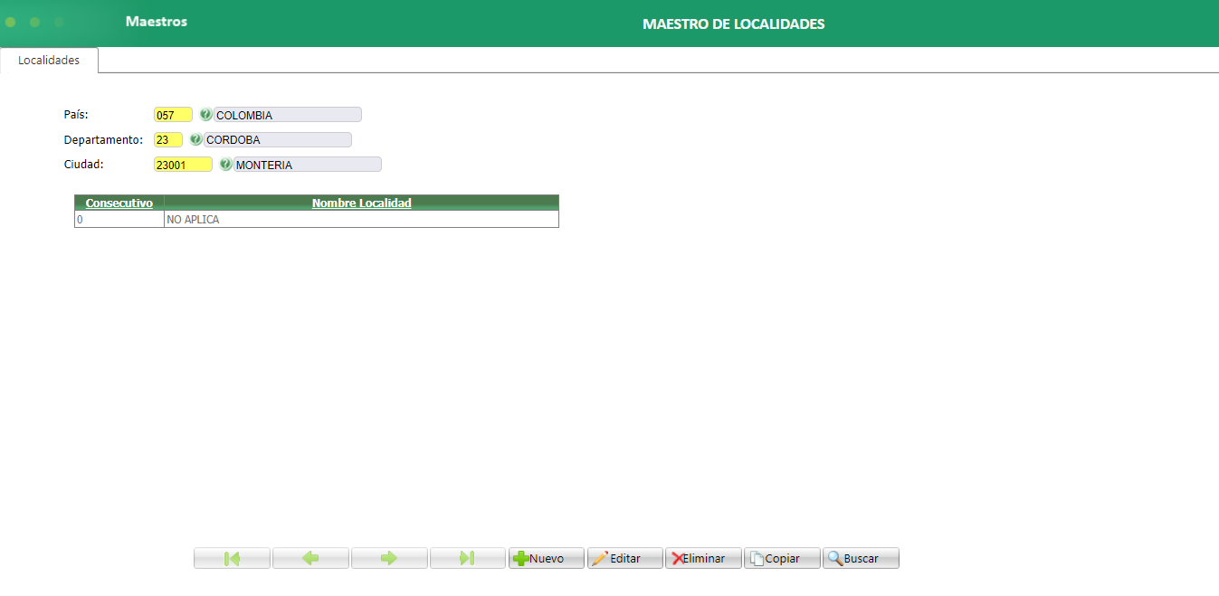
Task: Click the Ciudad: label
Action: click(83, 165)
